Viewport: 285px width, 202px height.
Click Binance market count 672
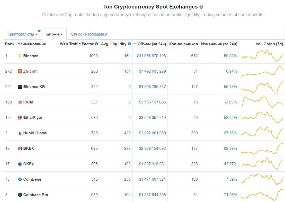pyautogui.click(x=194, y=56)
